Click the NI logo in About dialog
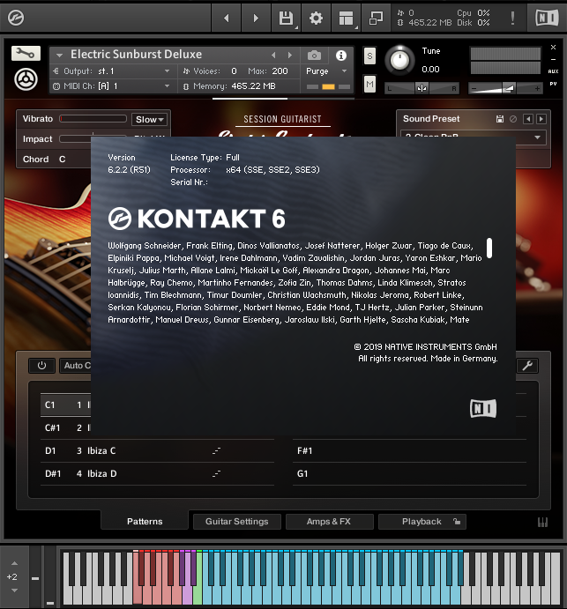 (x=483, y=409)
